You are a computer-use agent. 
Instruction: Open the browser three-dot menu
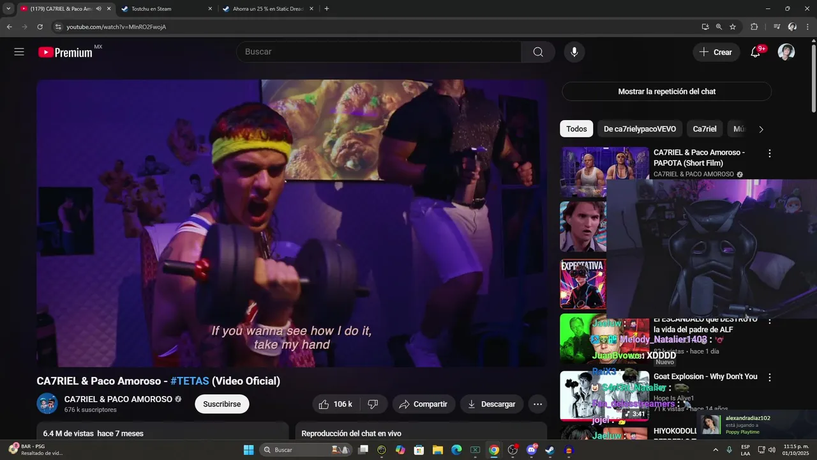[809, 27]
